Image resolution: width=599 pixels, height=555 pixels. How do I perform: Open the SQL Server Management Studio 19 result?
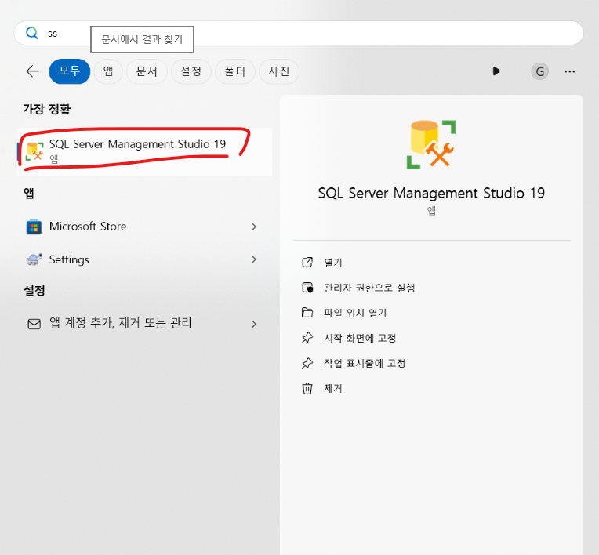[x=145, y=151]
